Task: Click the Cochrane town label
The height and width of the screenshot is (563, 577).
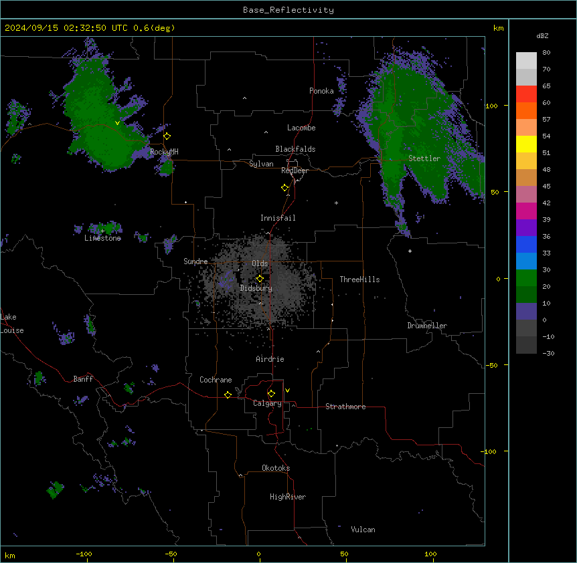Action: pyautogui.click(x=216, y=380)
